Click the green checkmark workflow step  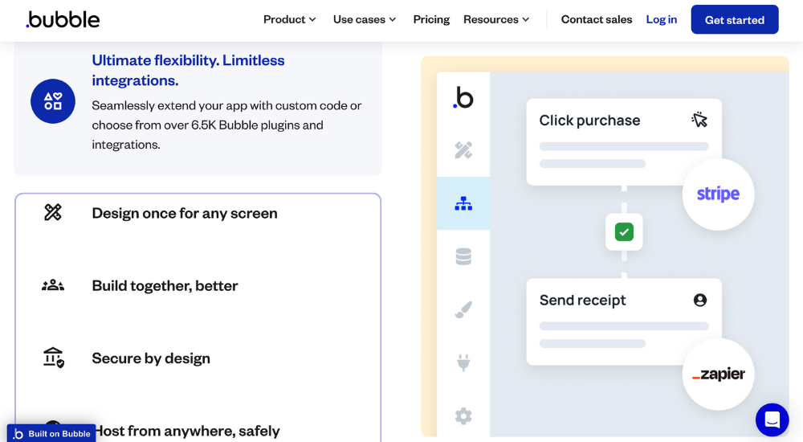[x=624, y=231]
